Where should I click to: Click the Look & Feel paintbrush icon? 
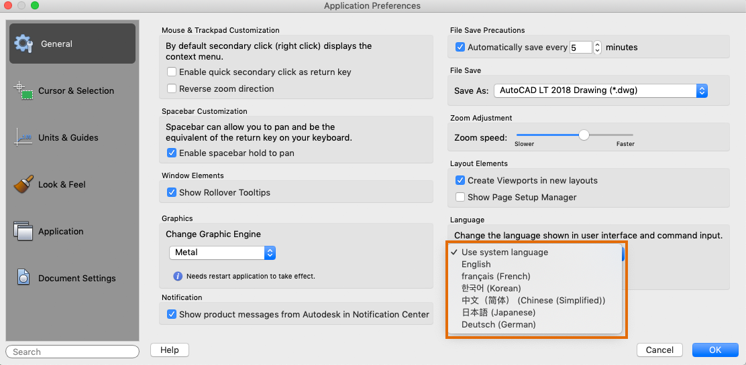click(x=23, y=184)
